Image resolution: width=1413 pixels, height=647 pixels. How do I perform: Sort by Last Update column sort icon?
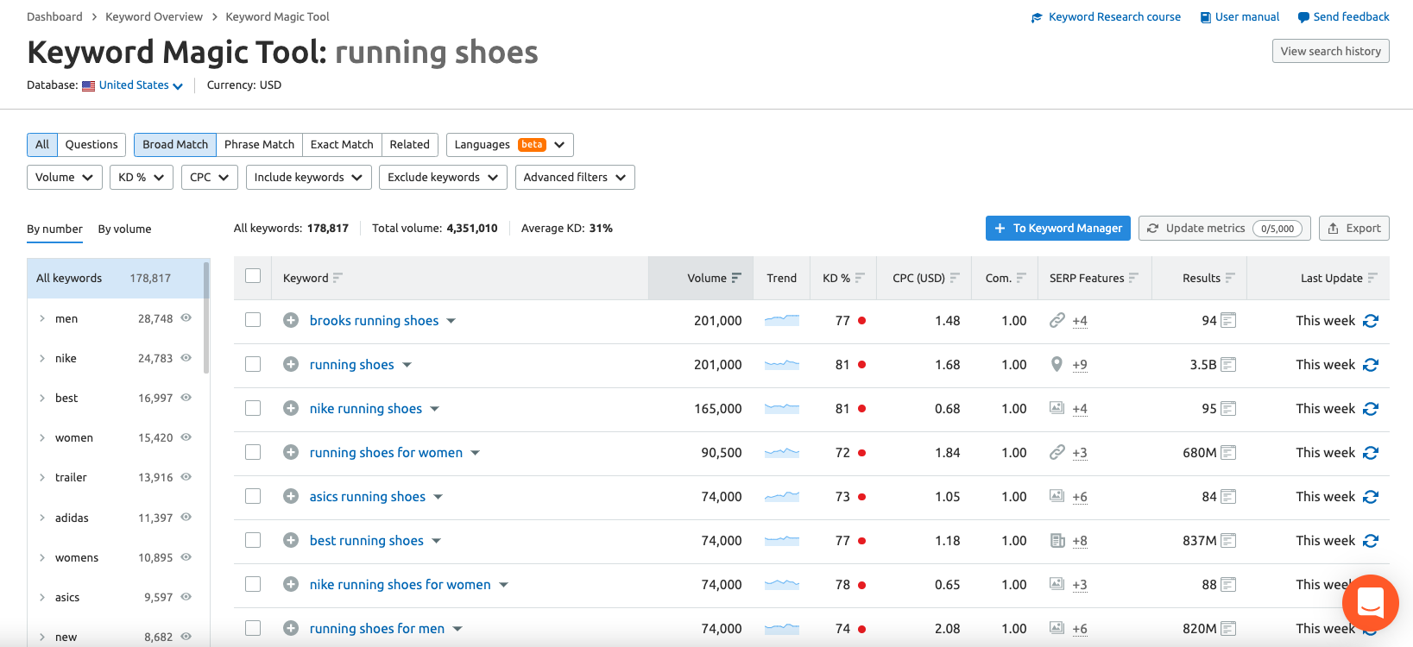pos(1372,278)
